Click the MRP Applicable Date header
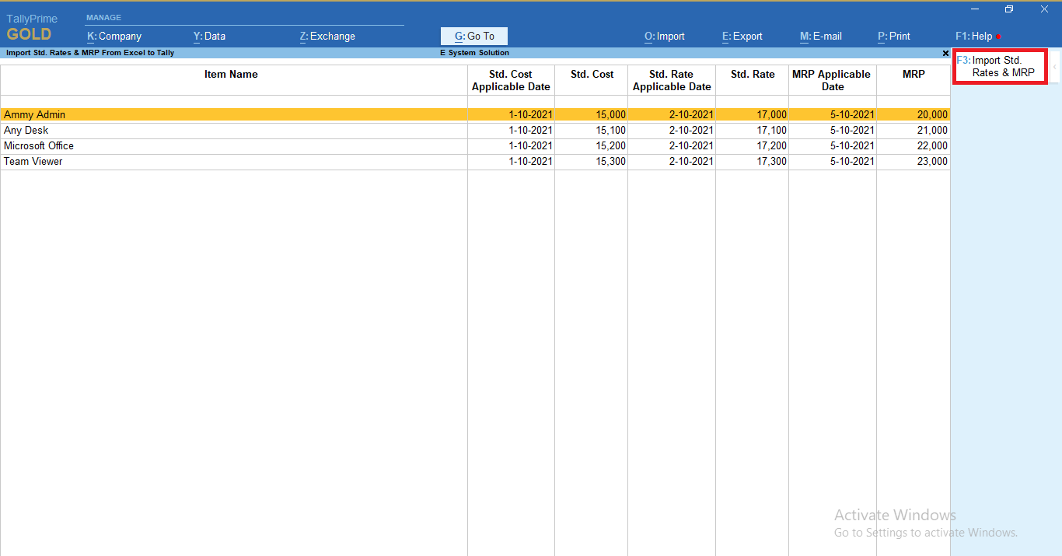This screenshot has width=1062, height=556. (831, 80)
